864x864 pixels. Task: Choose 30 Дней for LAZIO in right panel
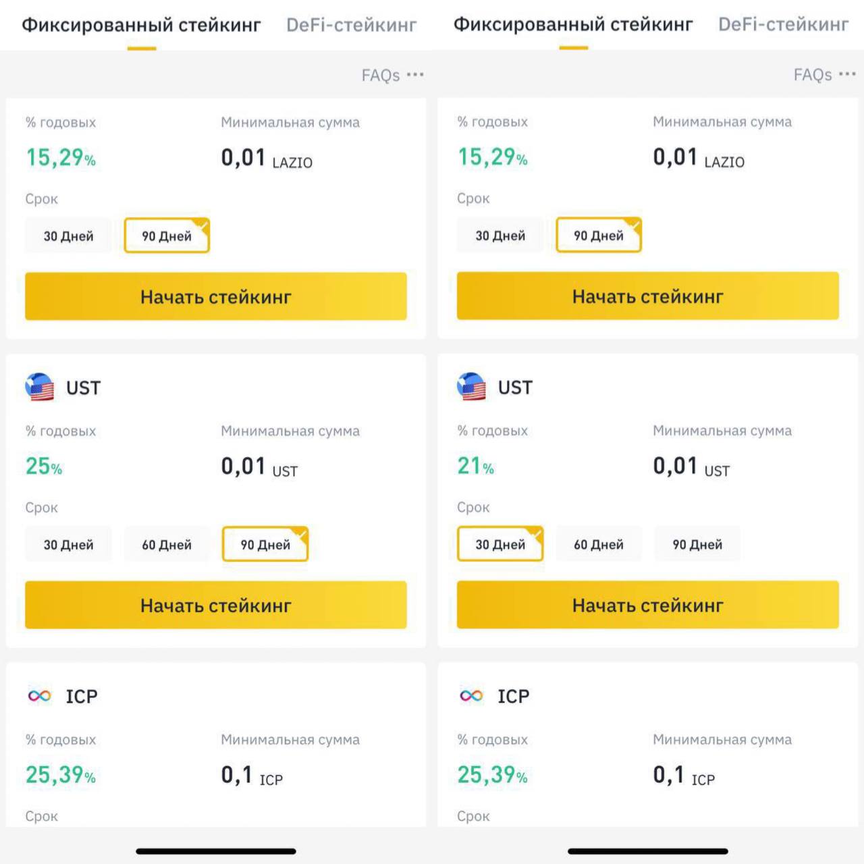[x=500, y=236]
